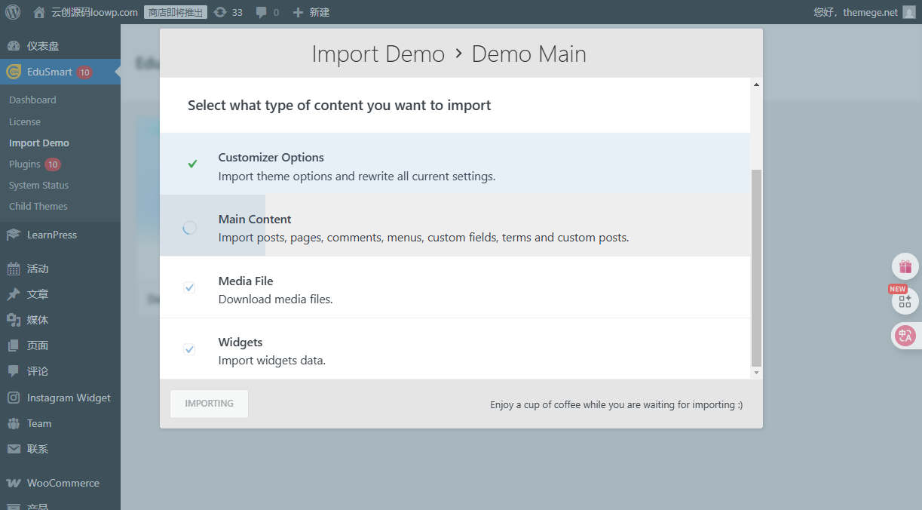
Task: Click the WooCommerce logo icon
Action: coord(14,483)
